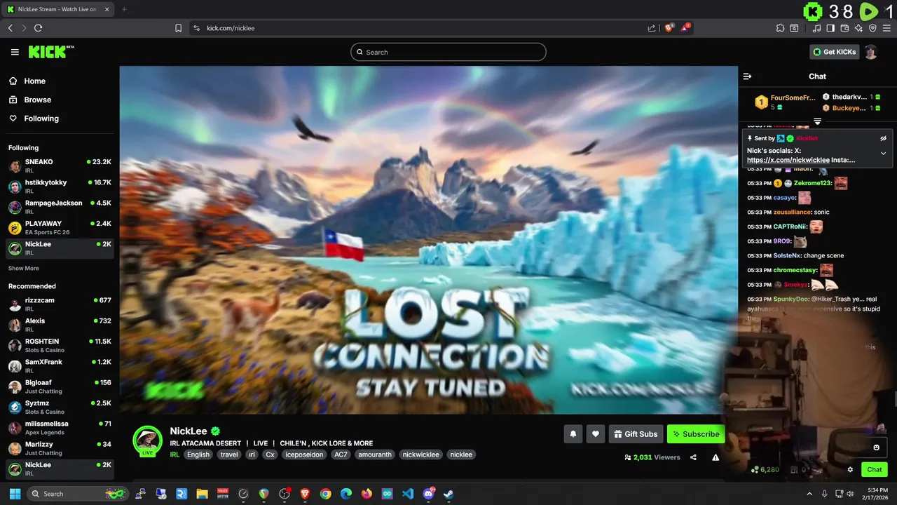Open Brave VPN shield icon
The width and height of the screenshot is (897, 505).
pyautogui.click(x=872, y=28)
